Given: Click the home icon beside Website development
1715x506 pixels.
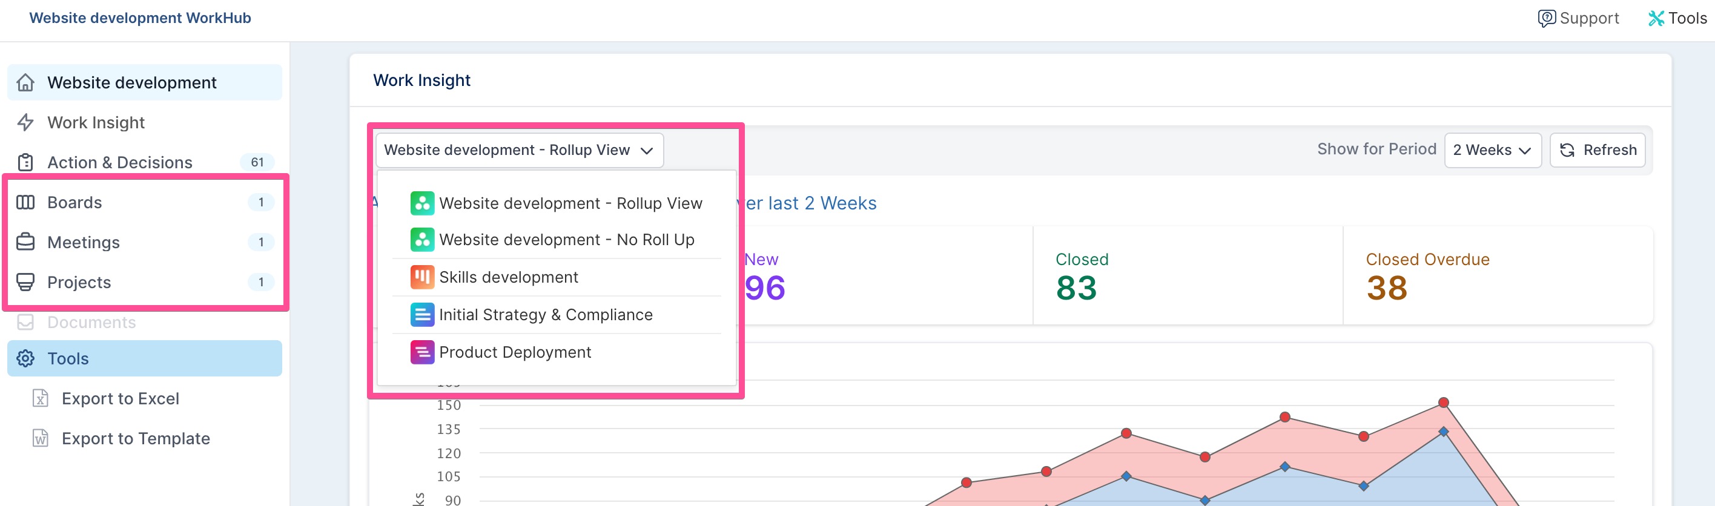Looking at the screenshot, I should coord(25,82).
